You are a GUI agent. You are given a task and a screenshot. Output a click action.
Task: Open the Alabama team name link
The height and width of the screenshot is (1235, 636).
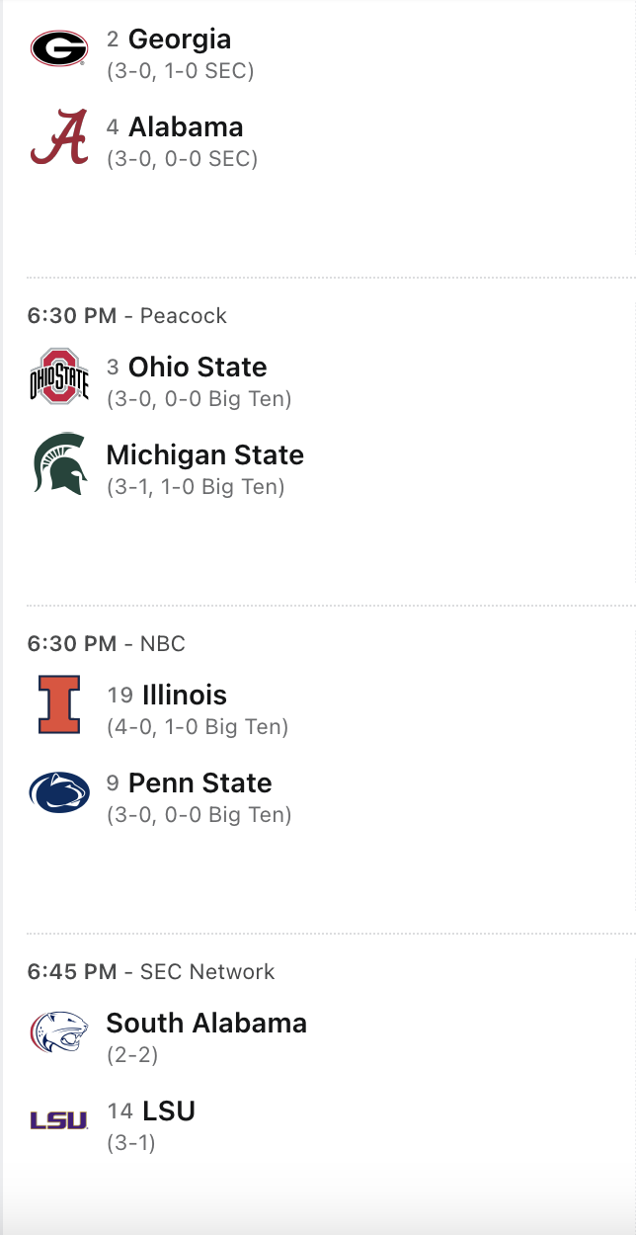[x=186, y=127]
